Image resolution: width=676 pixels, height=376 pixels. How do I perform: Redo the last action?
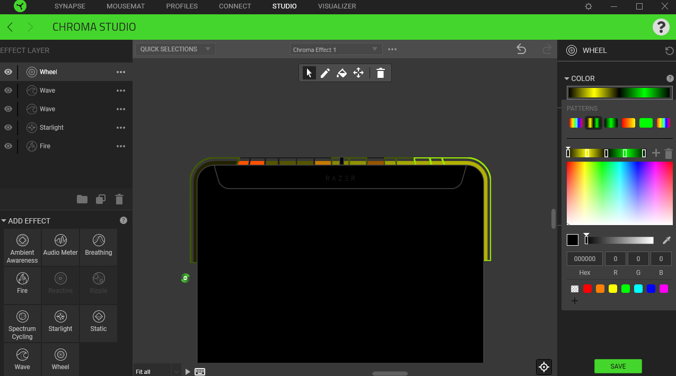pyautogui.click(x=547, y=49)
